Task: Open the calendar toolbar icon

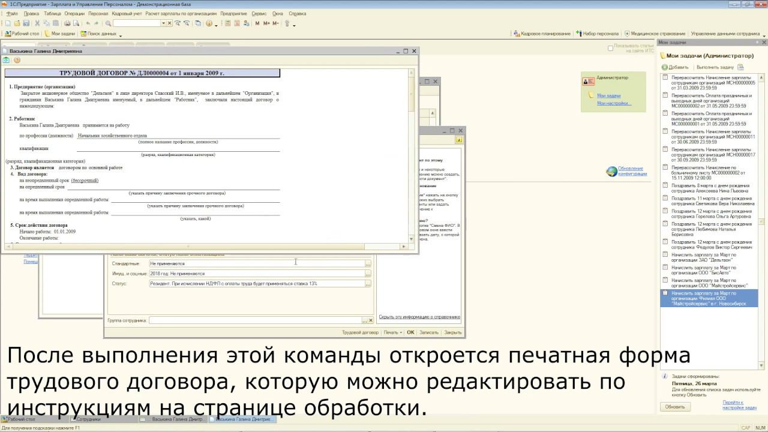Action: [238, 23]
